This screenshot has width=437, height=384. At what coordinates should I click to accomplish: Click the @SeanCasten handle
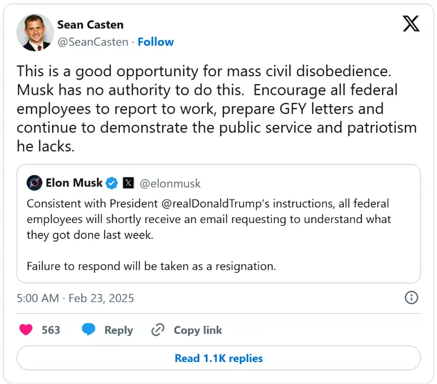point(93,42)
